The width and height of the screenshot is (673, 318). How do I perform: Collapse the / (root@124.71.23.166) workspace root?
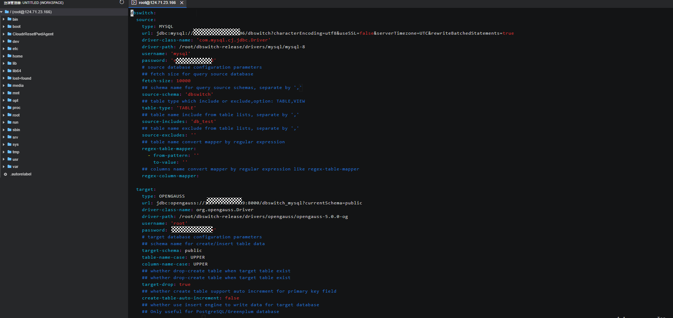tap(2, 12)
